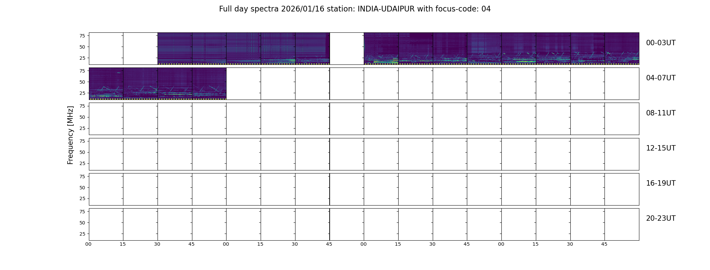This screenshot has width=710, height=270.
Task: Select the last spectrogram in the 00-03UT row
Action: pyautogui.click(x=622, y=49)
